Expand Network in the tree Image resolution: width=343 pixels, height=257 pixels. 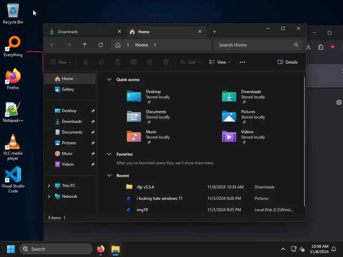pos(49,196)
